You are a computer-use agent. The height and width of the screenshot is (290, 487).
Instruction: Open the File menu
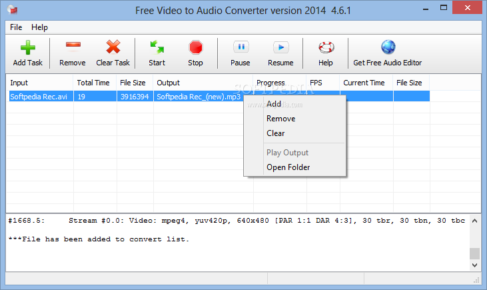point(16,27)
